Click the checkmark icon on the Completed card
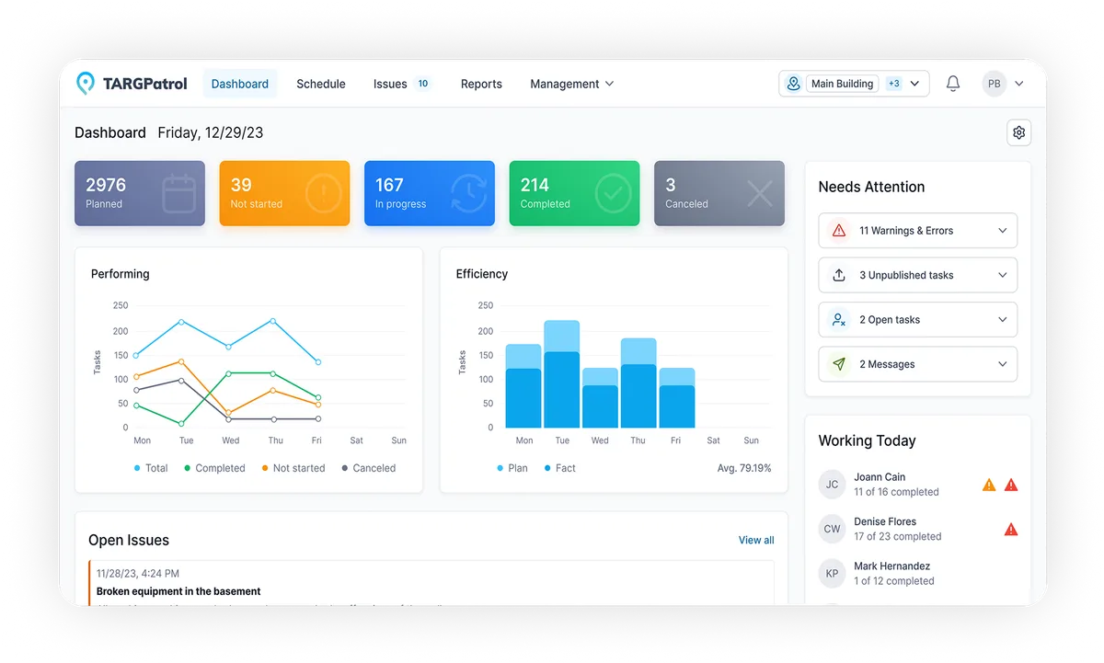 tap(611, 193)
